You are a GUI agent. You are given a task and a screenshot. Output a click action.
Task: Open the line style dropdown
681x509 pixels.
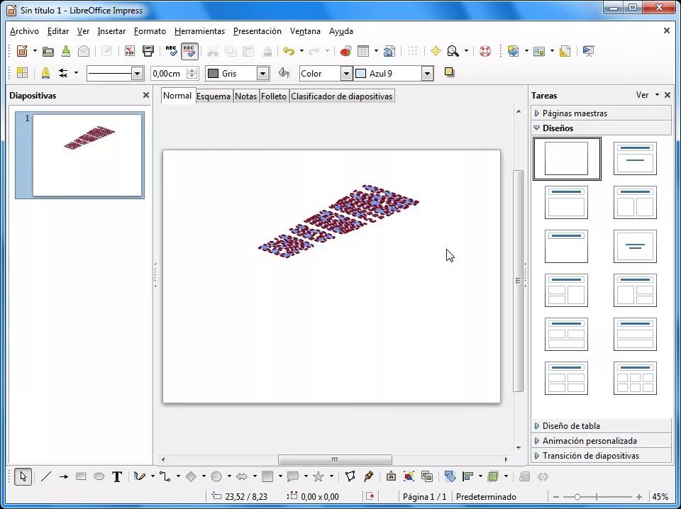tap(137, 74)
